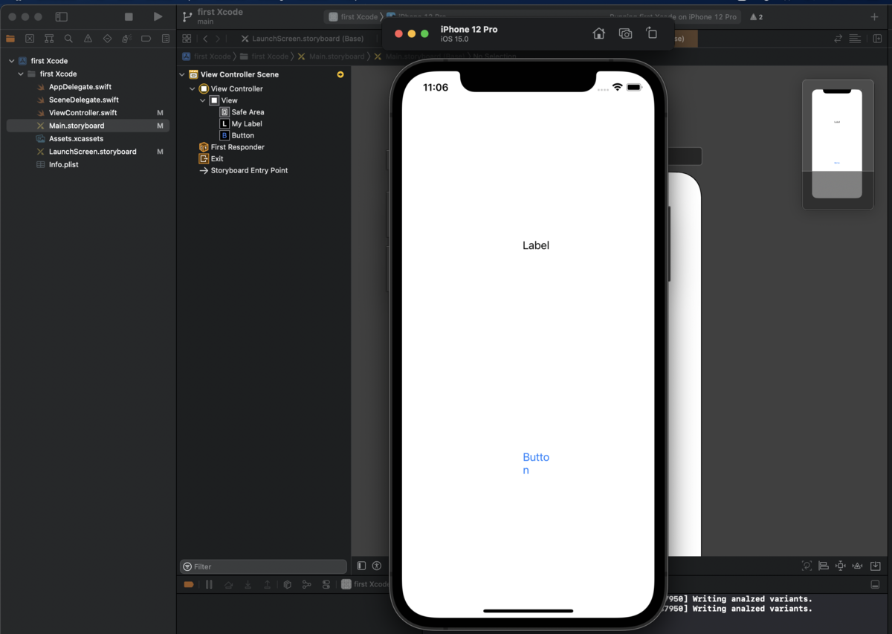Open the related items grid menu
Viewport: 892px width, 634px height.
pyautogui.click(x=187, y=39)
